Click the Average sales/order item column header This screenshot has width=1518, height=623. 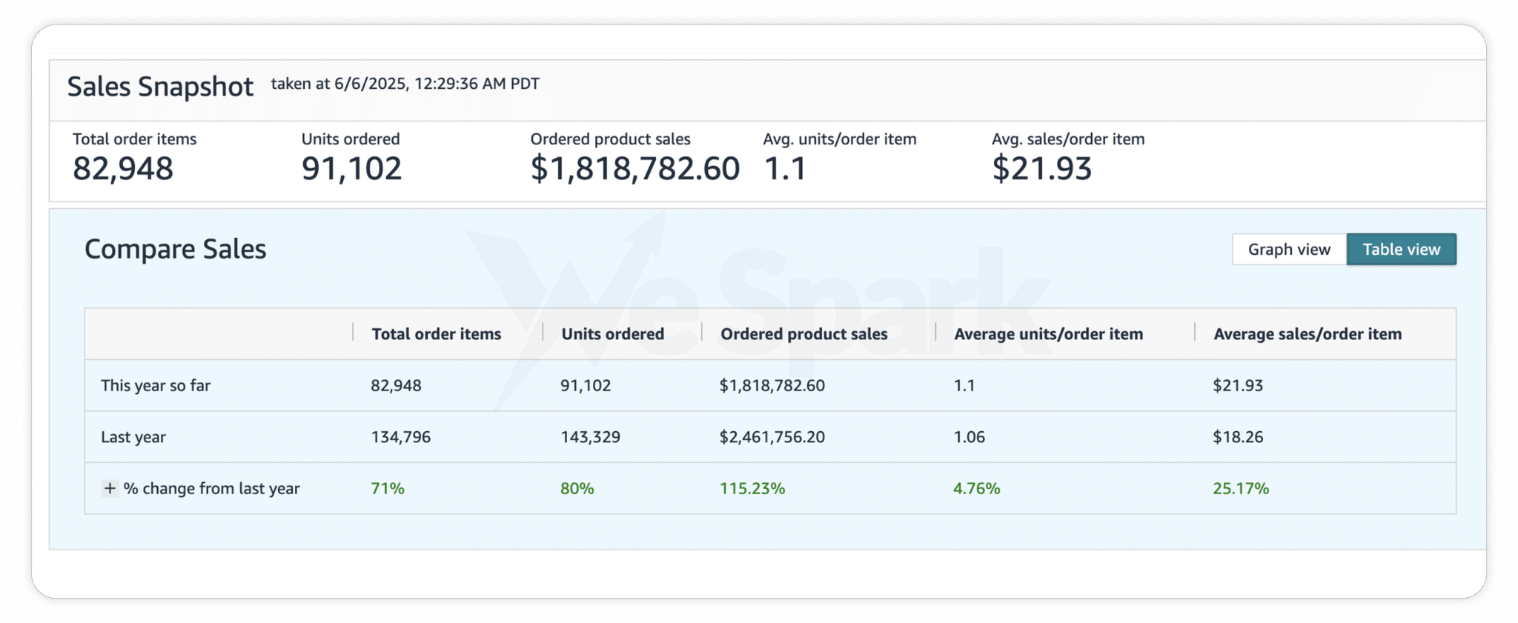1307,334
